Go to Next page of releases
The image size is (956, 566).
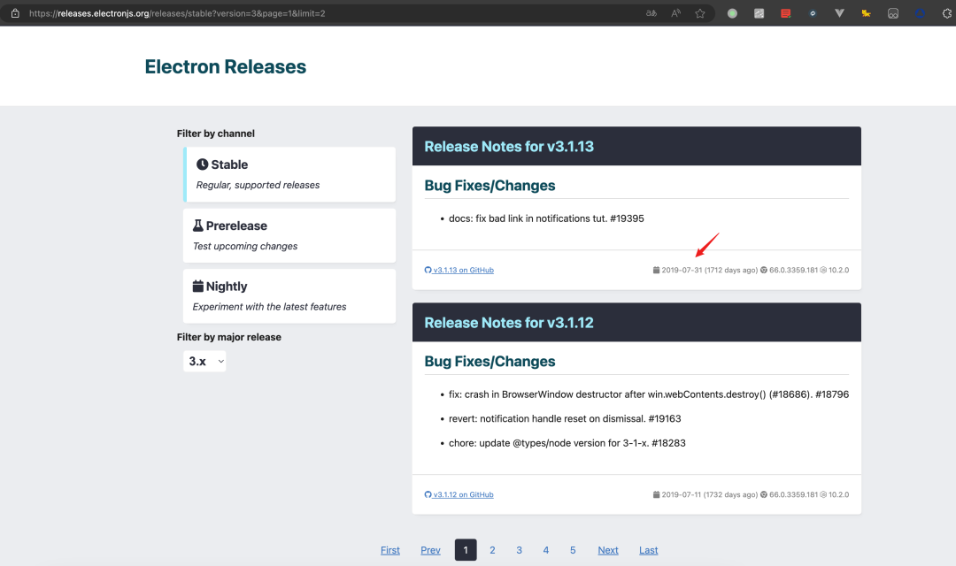coord(608,550)
